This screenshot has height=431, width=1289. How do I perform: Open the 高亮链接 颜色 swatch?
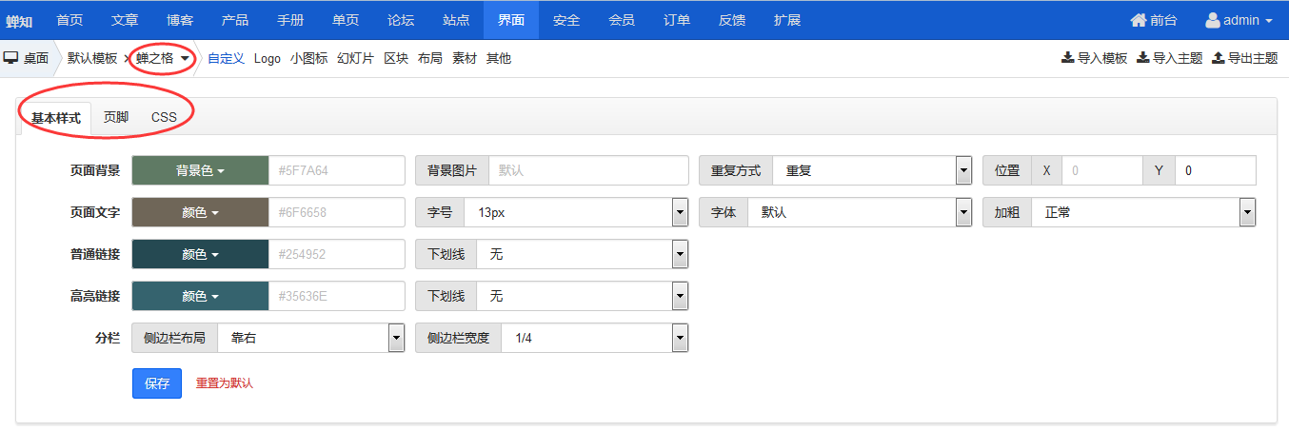[200, 296]
